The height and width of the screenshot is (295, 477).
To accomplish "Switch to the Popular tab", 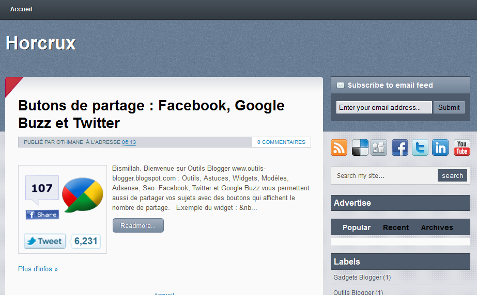I will click(x=357, y=227).
